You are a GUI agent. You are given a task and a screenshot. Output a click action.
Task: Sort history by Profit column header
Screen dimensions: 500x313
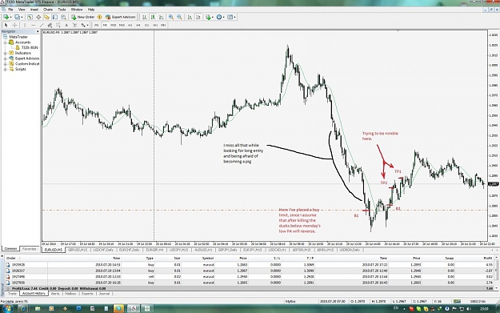pos(487,258)
